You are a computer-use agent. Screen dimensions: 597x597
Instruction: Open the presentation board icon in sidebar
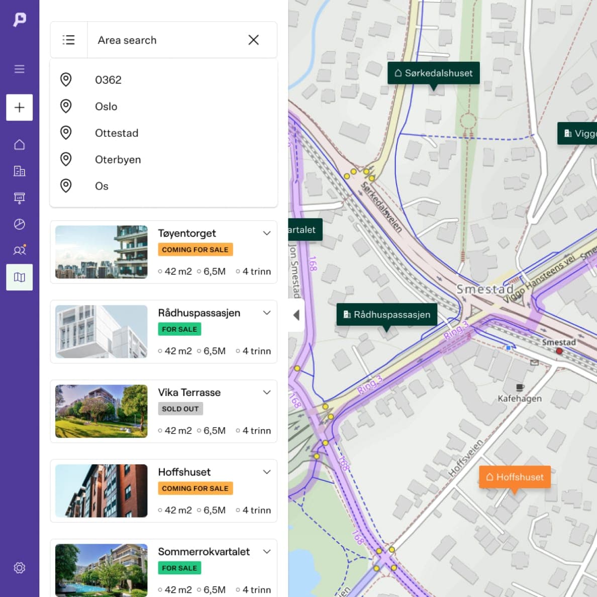[19, 198]
